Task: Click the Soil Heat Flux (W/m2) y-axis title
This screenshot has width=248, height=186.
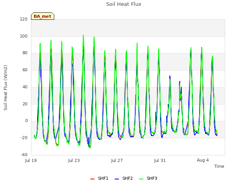Action: tap(5, 88)
